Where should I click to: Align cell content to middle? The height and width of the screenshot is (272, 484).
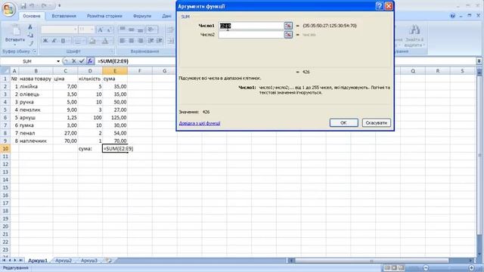[x=132, y=29]
